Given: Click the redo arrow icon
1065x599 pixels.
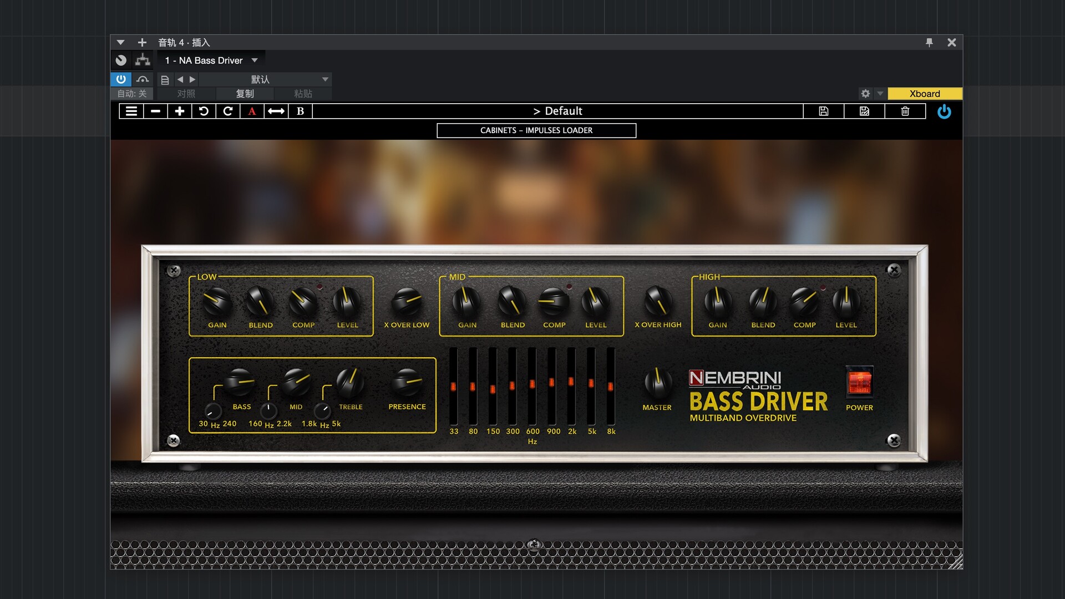Looking at the screenshot, I should [228, 111].
